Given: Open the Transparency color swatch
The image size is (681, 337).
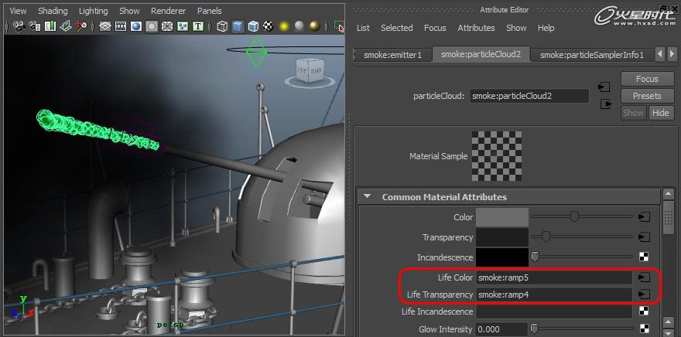Looking at the screenshot, I should click(502, 237).
